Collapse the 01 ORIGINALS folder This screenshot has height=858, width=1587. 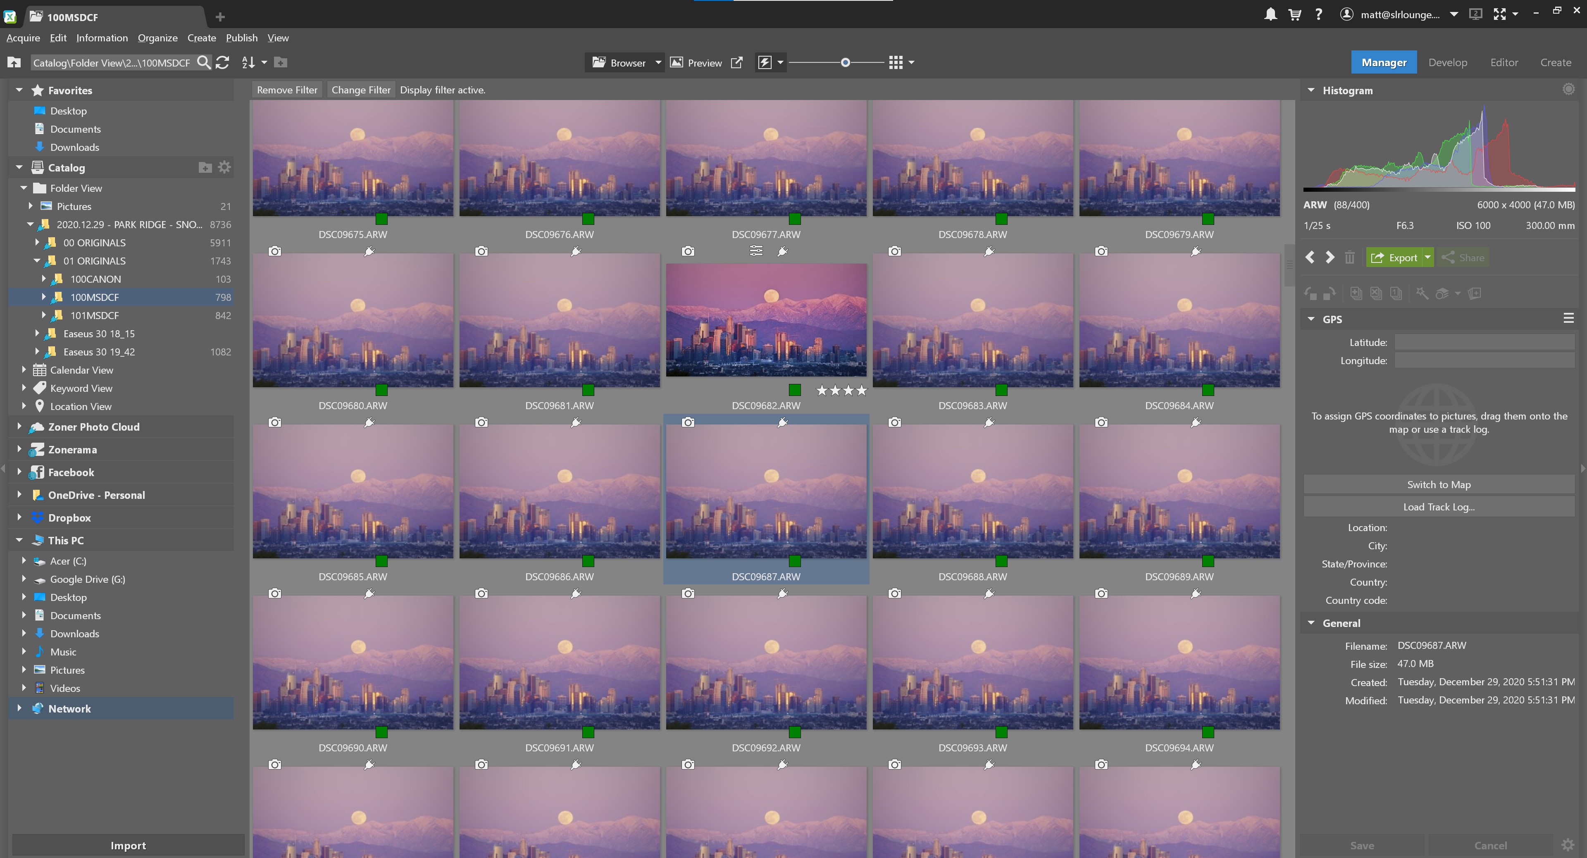pos(36,260)
